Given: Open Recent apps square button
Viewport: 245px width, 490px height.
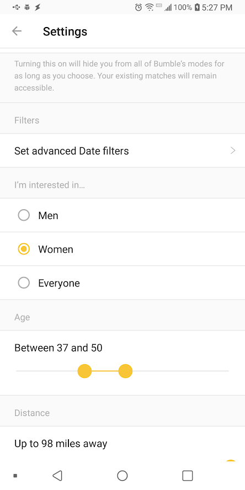Looking at the screenshot, I should [x=188, y=475].
